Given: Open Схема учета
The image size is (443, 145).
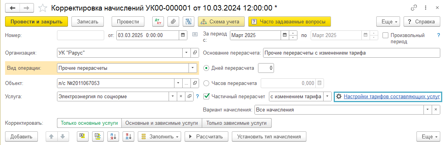Looking at the screenshot, I should [221, 21].
